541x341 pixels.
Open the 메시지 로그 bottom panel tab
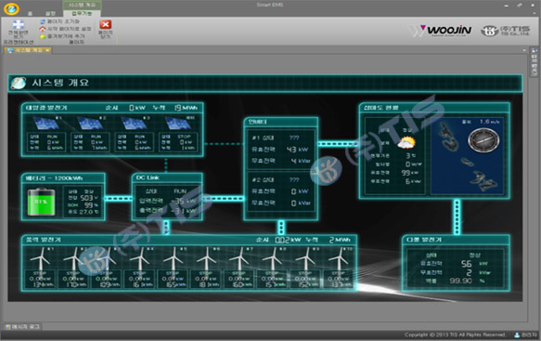(23, 326)
